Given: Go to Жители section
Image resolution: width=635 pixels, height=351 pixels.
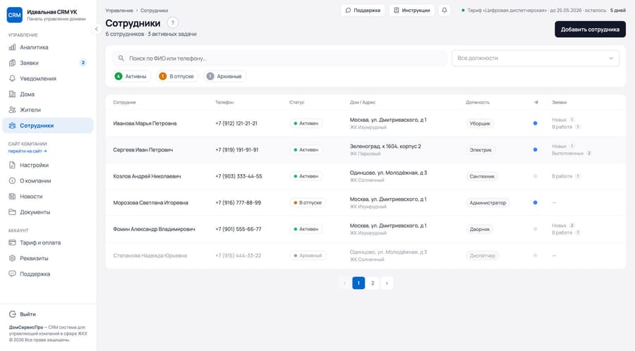Looking at the screenshot, I should tap(48, 109).
